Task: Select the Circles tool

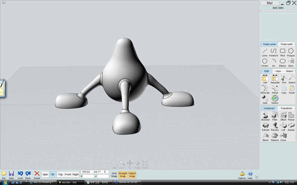Action: (265, 63)
